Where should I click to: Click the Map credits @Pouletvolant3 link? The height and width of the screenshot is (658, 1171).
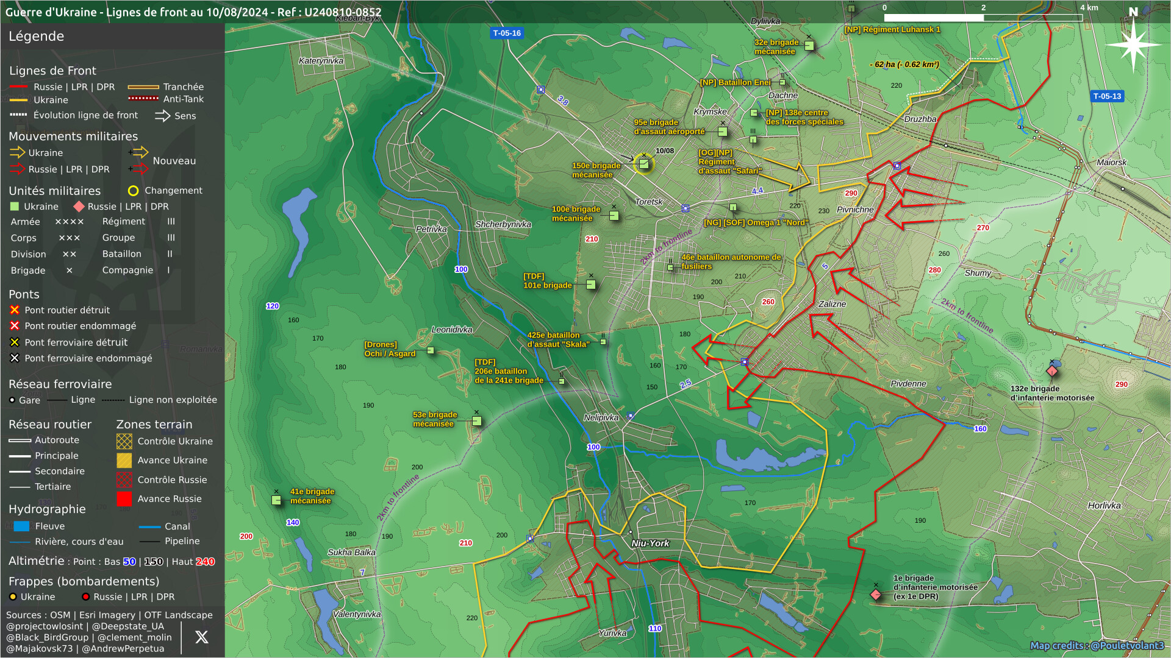[1097, 646]
